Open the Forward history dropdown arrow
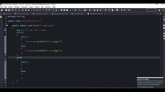This screenshot has height=92, width=165. click(x=131, y=10)
